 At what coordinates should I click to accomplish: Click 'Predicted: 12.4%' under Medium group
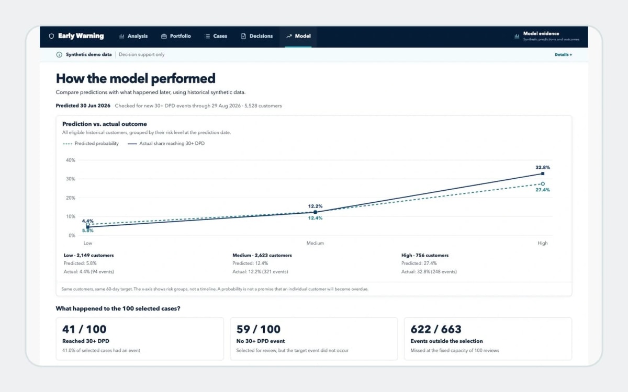click(250, 263)
